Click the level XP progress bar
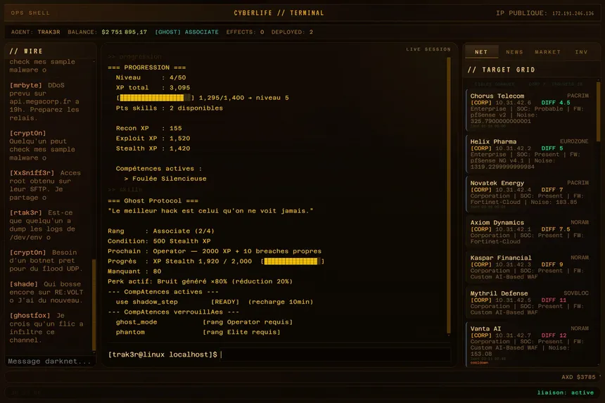Image resolution: width=605 pixels, height=403 pixels. click(155, 98)
